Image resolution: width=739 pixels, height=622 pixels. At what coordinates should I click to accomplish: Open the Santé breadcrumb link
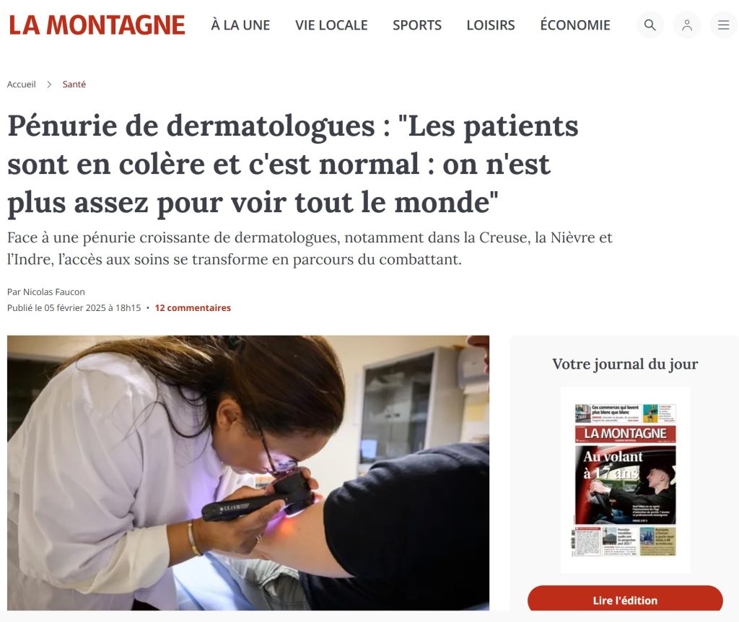tap(74, 84)
